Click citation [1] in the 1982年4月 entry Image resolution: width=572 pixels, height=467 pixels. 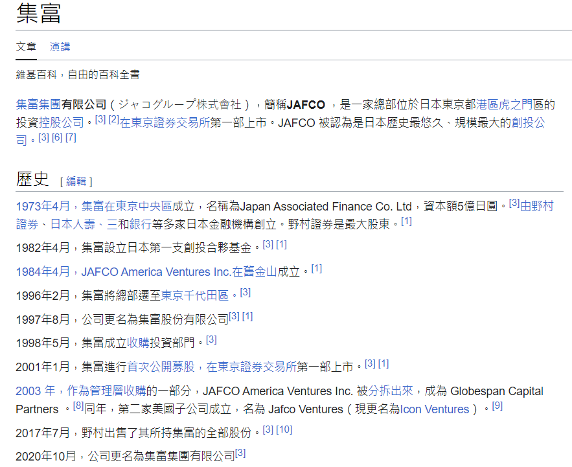pos(281,244)
